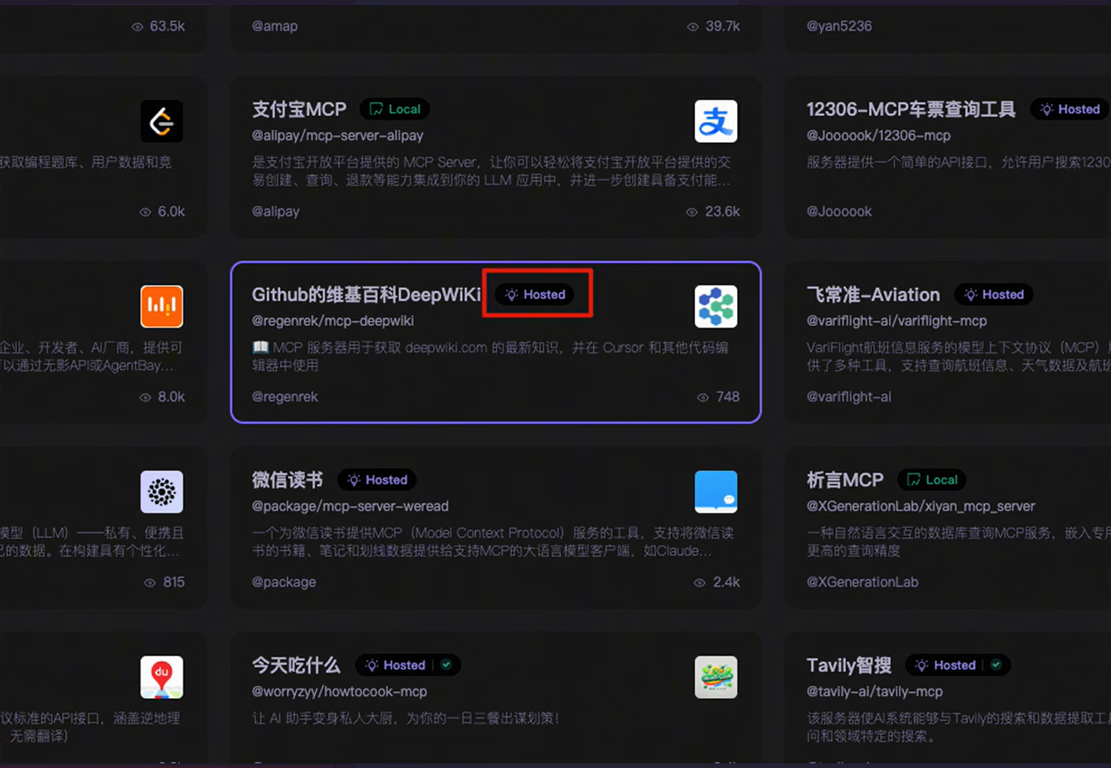Screen dimensions: 1111x768
Task: Click the blue Alipay logo icon
Action: click(x=715, y=121)
